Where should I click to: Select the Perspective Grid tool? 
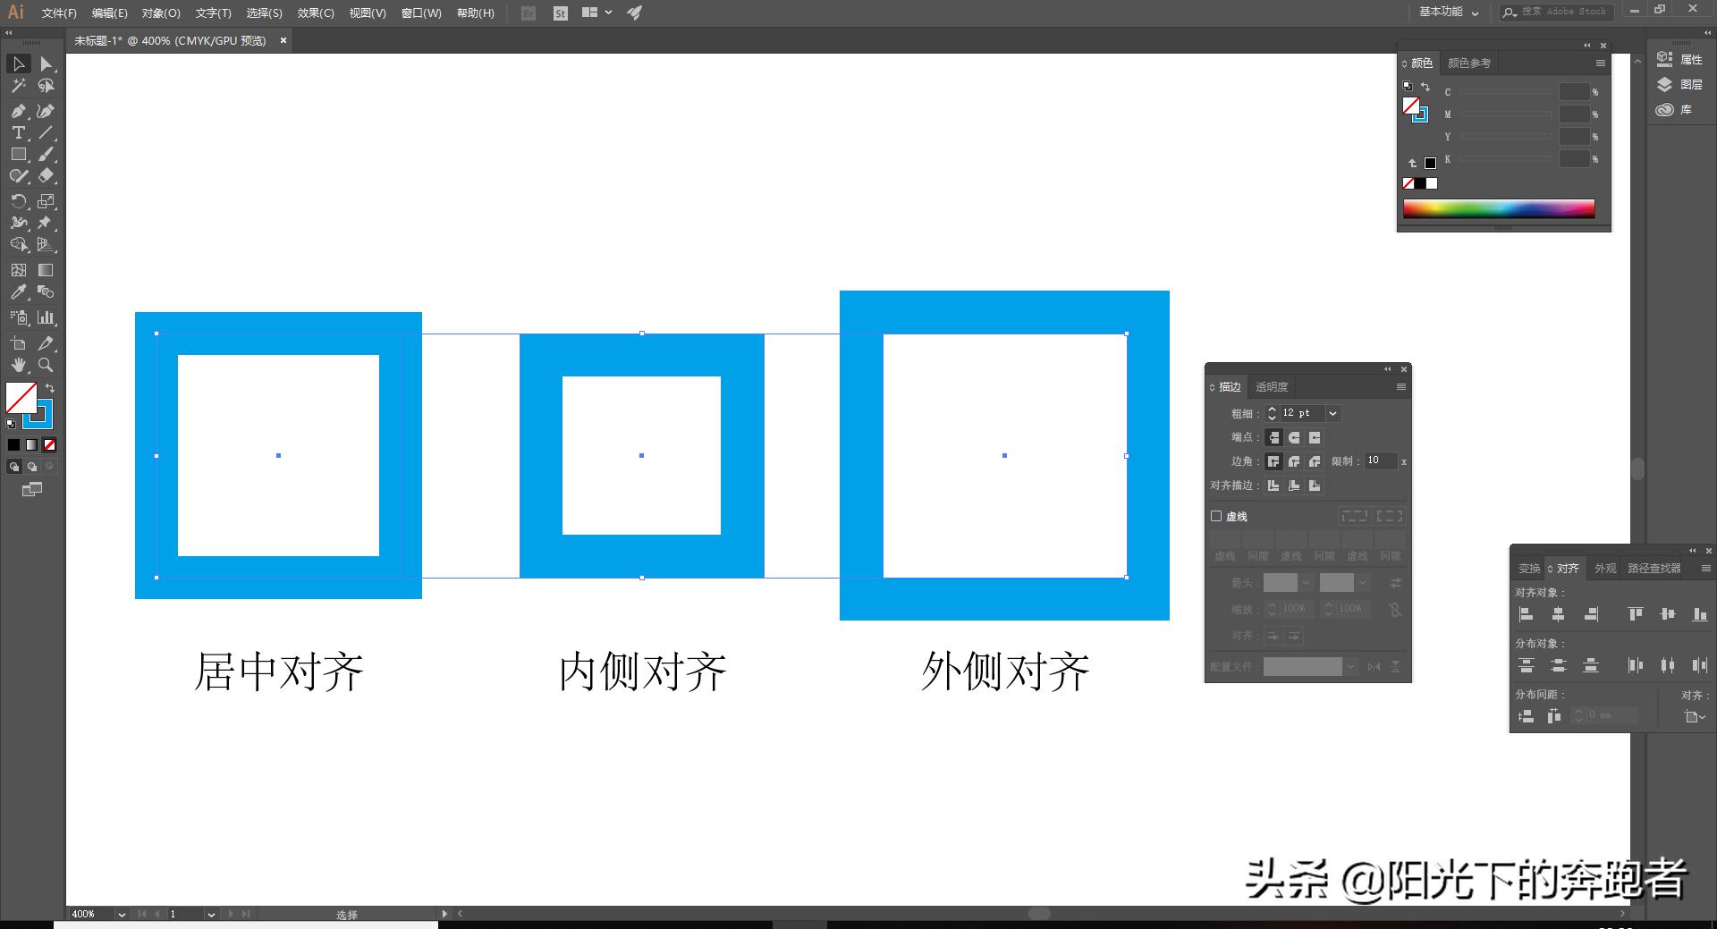(47, 244)
